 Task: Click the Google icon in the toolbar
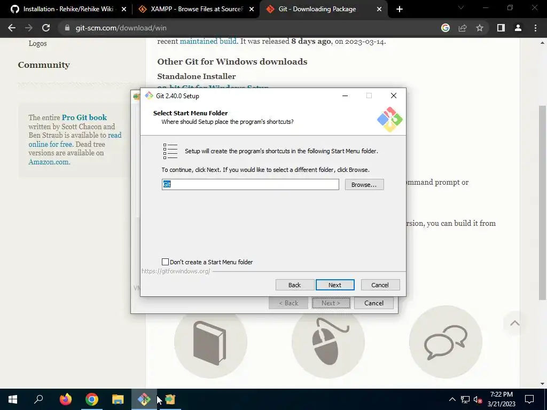coord(446,28)
